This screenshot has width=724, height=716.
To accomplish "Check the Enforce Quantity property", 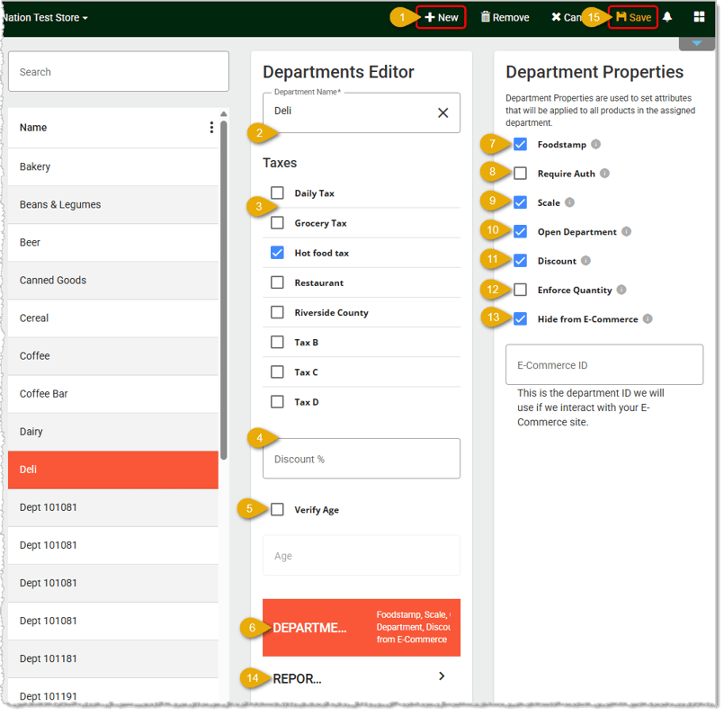I will [x=521, y=290].
